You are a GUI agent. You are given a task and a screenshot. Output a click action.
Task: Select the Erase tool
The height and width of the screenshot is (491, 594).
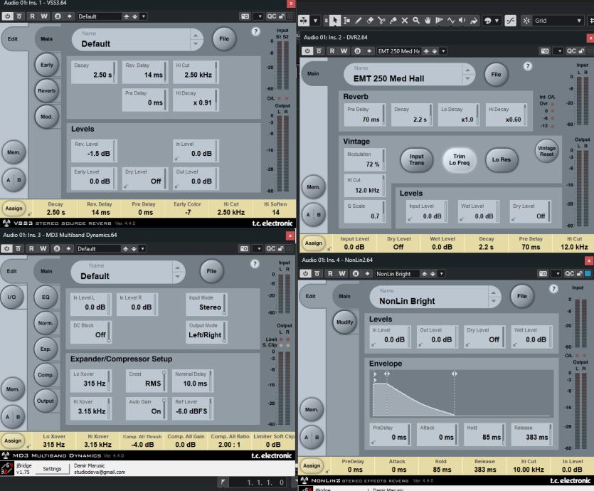(x=370, y=21)
